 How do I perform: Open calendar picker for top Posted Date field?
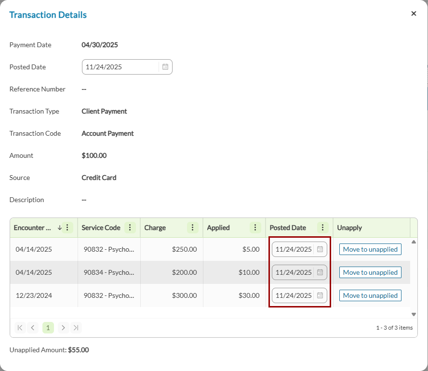165,67
